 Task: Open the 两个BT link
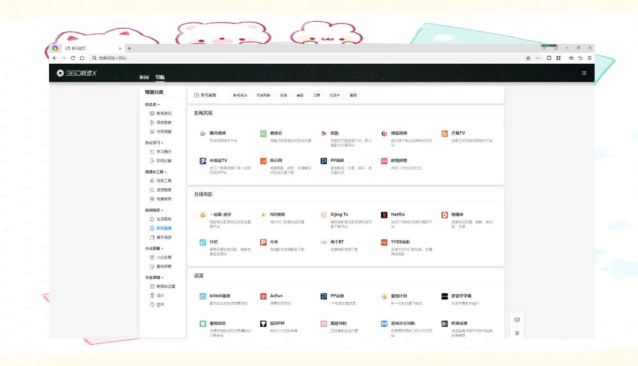point(337,242)
